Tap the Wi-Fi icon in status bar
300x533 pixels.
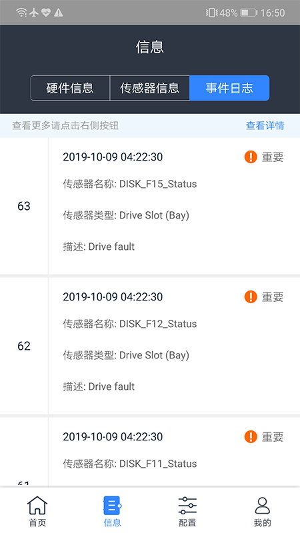(21, 13)
